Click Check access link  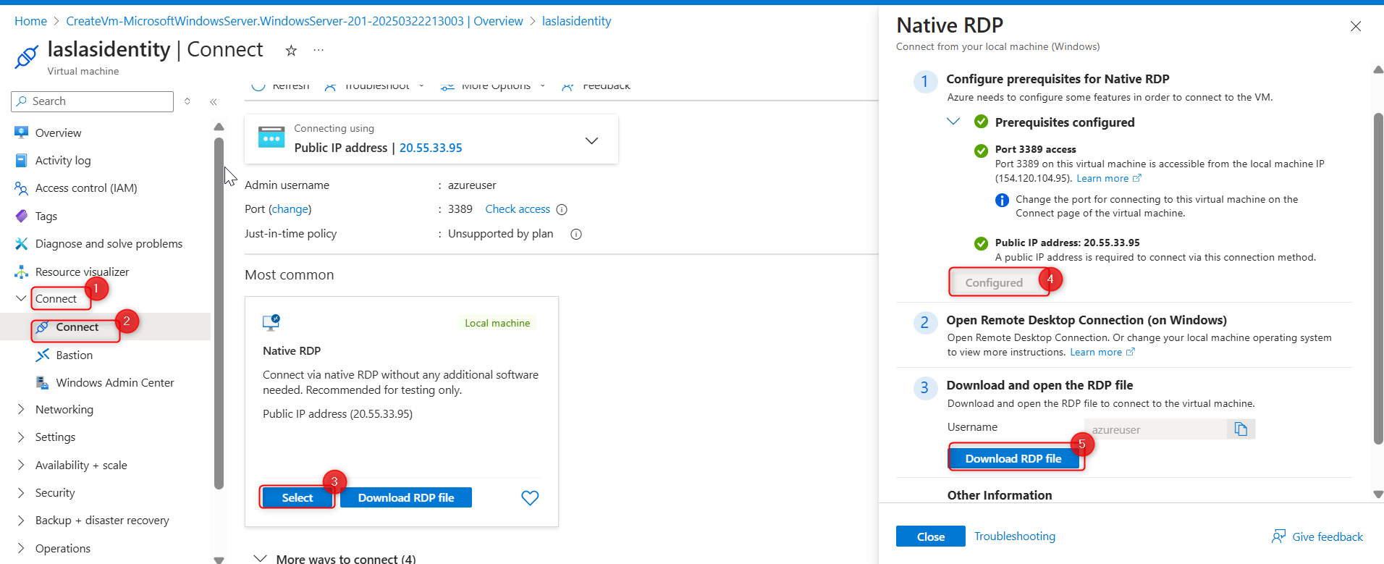pos(518,209)
